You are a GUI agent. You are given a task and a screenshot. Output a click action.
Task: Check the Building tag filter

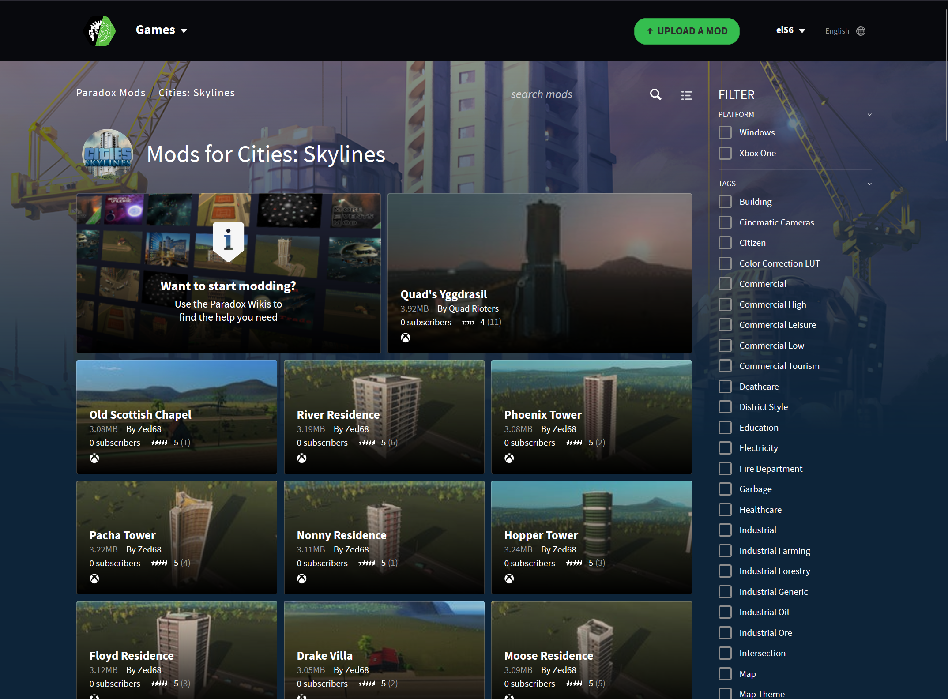point(725,202)
